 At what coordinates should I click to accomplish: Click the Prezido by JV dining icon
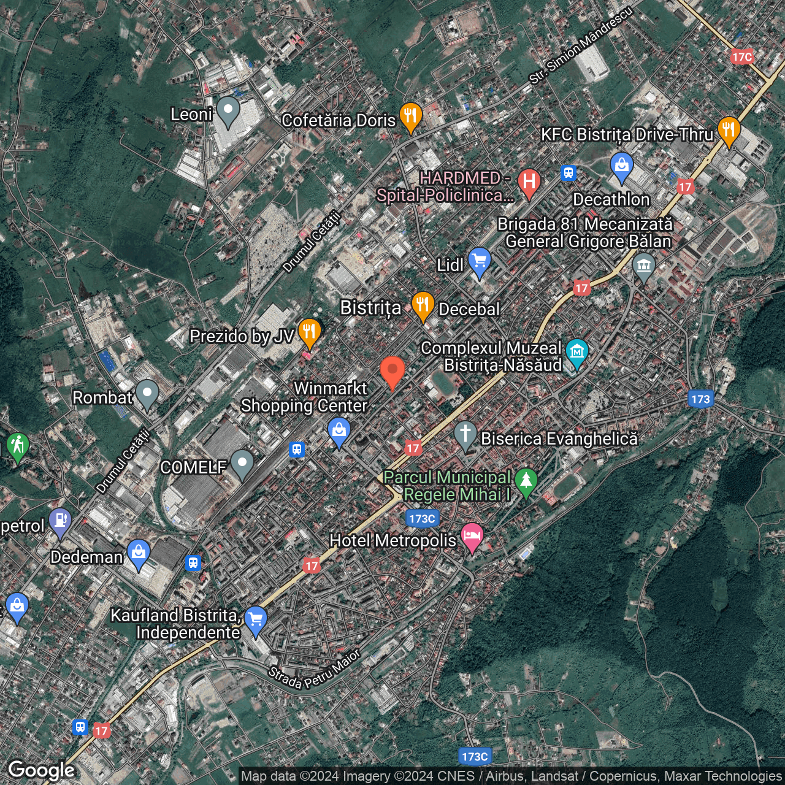click(x=310, y=332)
